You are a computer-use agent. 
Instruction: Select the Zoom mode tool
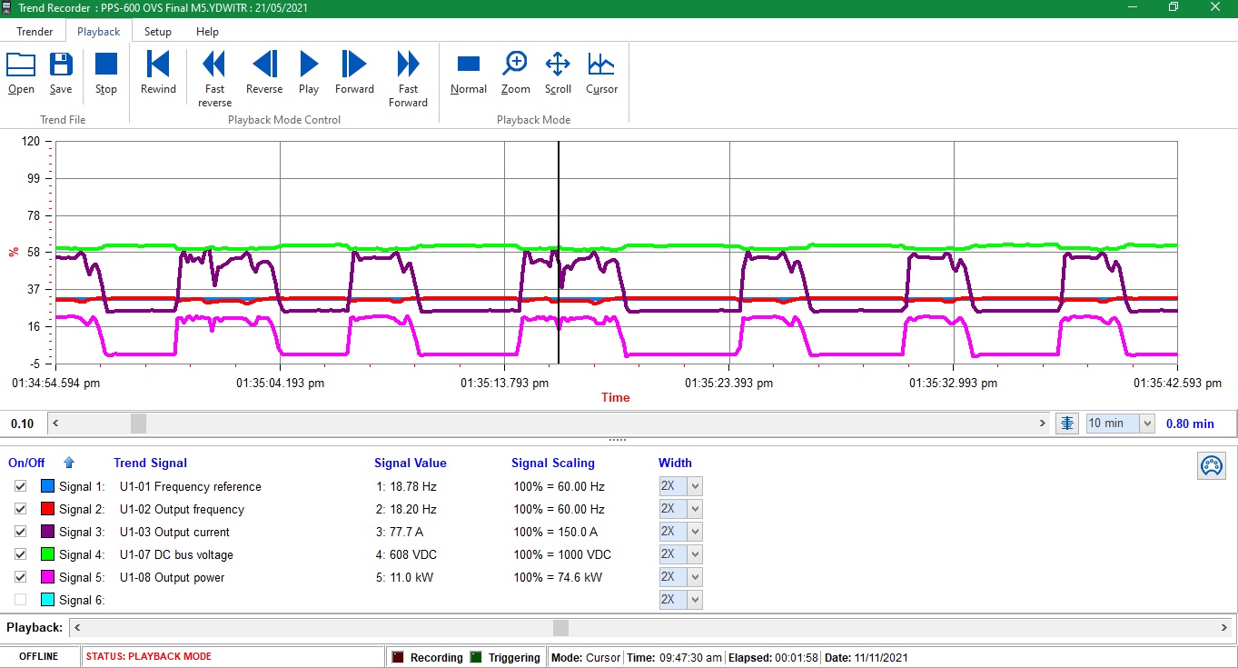tap(515, 74)
